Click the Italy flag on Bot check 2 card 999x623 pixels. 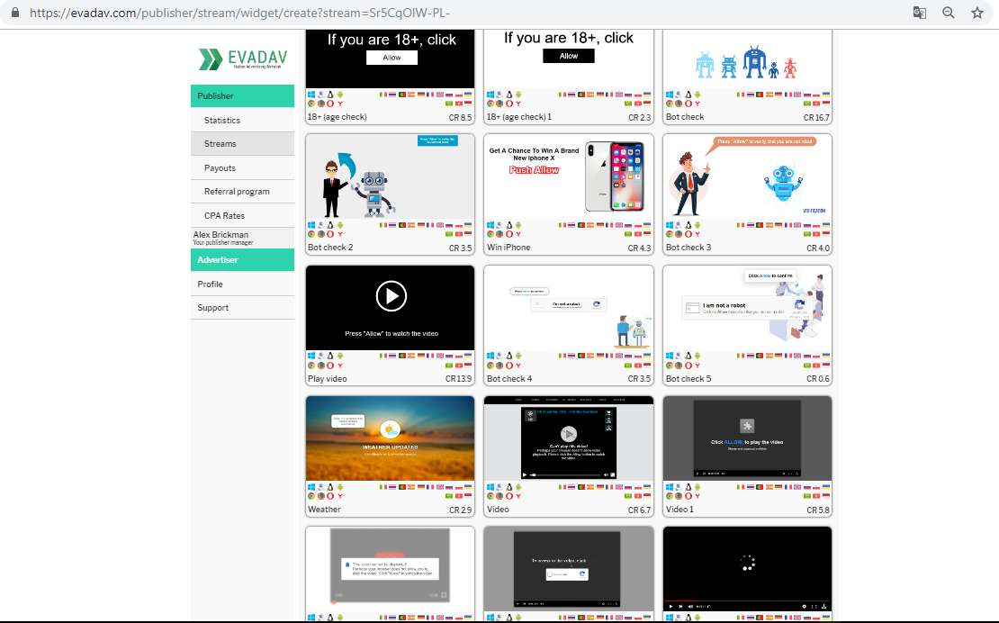[x=383, y=225]
